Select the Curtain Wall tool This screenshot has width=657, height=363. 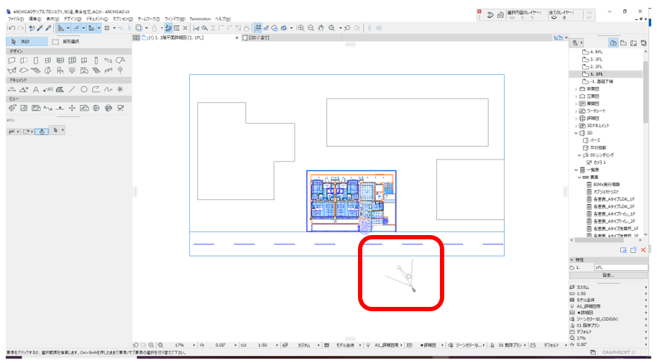[72, 60]
